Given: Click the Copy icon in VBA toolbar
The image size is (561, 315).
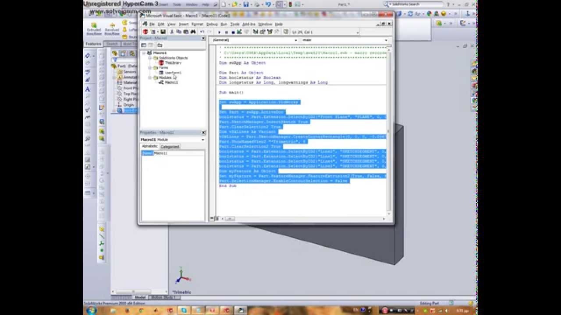Looking at the screenshot, I should coord(179,32).
